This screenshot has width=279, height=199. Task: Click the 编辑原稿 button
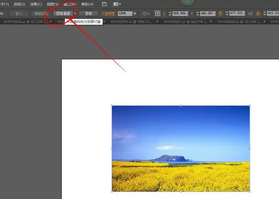pyautogui.click(x=41, y=14)
